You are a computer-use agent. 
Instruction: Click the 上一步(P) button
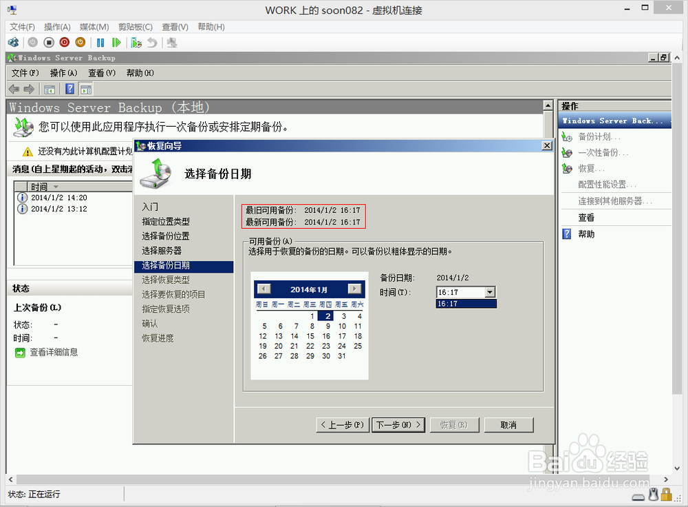point(343,425)
